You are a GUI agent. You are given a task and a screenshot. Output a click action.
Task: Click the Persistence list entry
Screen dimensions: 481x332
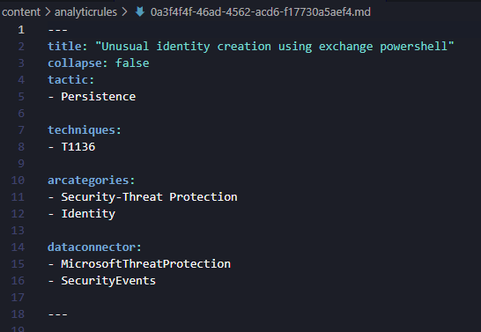tap(98, 97)
